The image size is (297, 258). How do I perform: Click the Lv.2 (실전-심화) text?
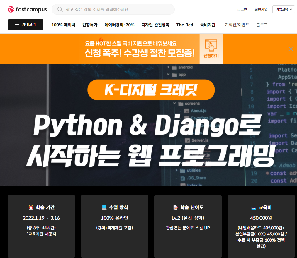click(188, 218)
